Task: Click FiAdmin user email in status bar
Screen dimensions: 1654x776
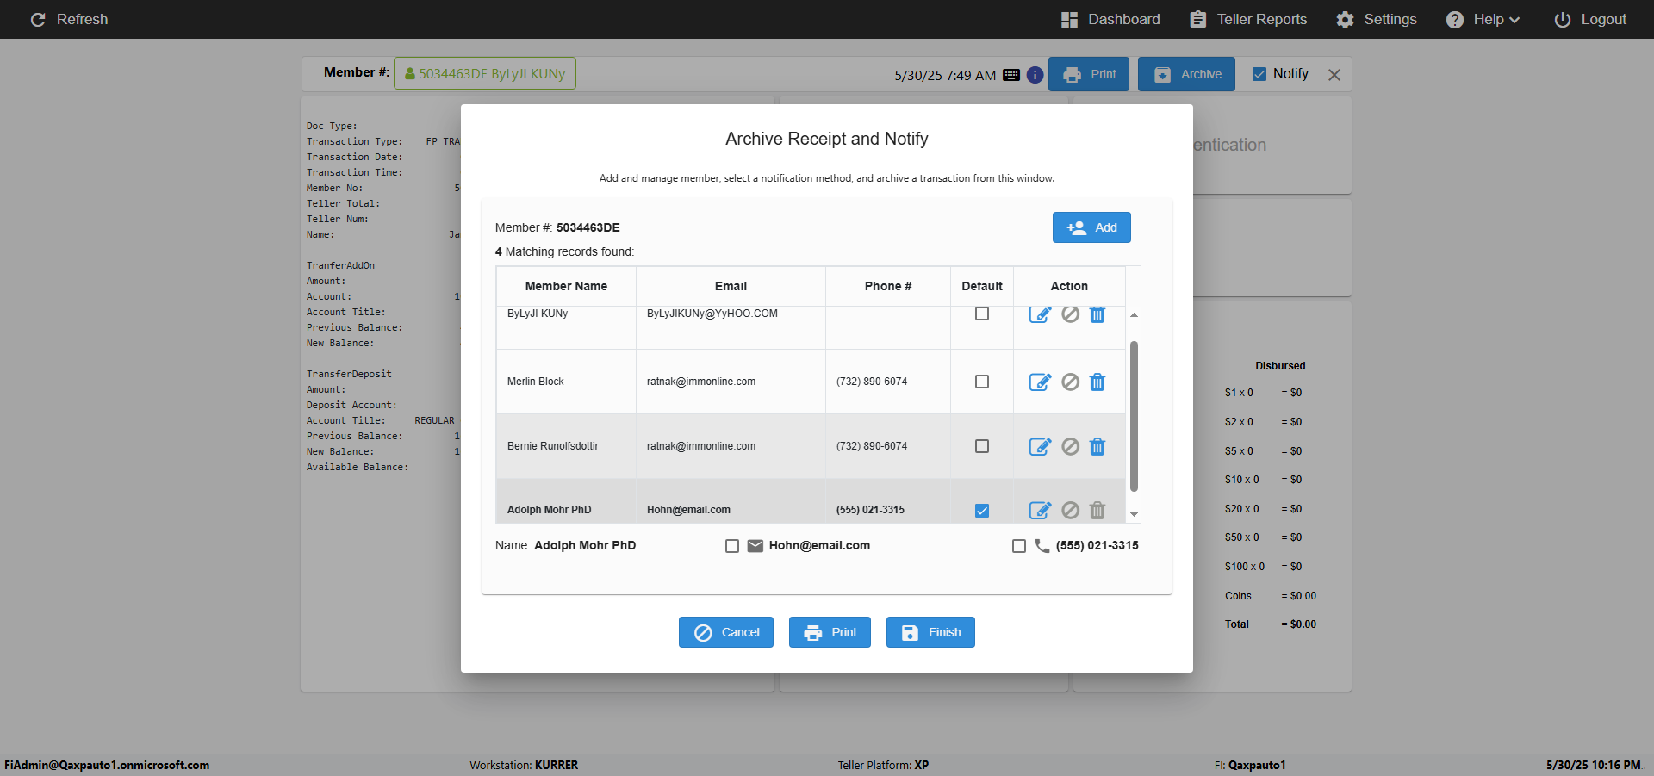Action: point(107,765)
